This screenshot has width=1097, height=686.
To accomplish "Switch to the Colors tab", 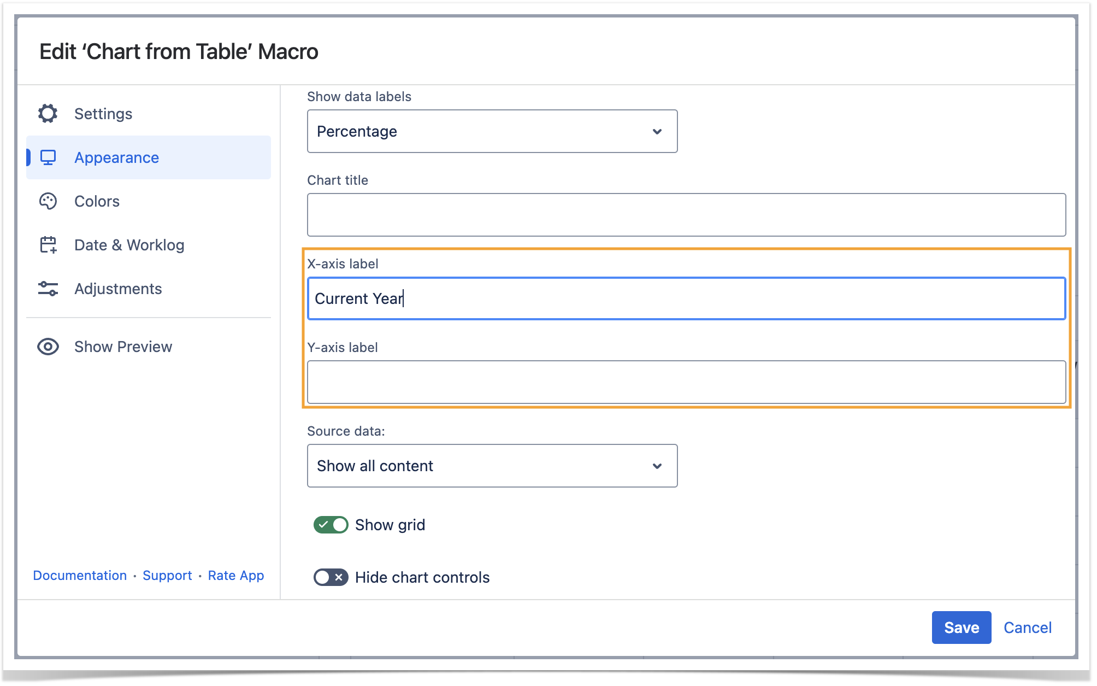I will click(x=97, y=201).
